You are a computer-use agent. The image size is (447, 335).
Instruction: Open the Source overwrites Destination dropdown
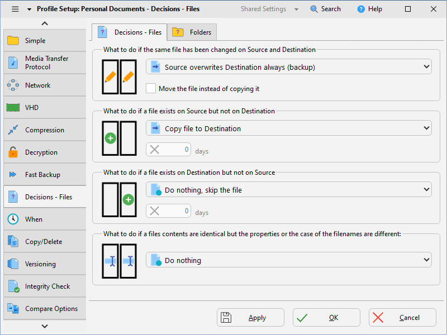point(289,67)
